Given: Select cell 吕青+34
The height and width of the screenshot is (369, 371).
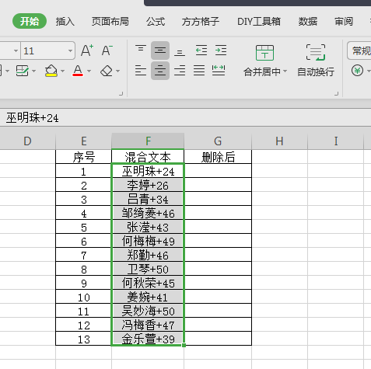Looking at the screenshot, I should (x=148, y=199).
